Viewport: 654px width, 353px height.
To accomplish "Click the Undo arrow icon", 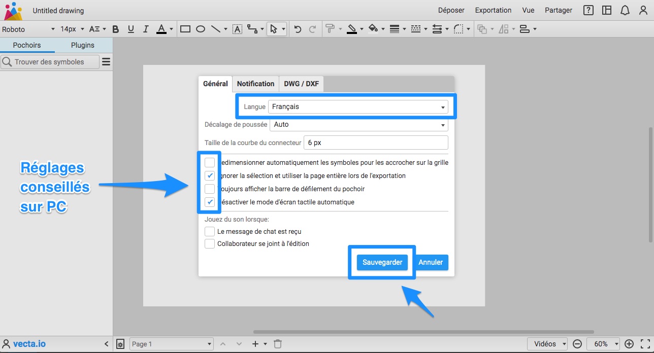I will [x=298, y=29].
